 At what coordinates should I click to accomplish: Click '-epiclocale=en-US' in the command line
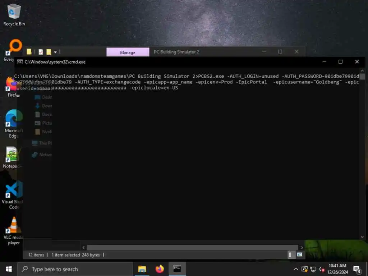(154, 88)
